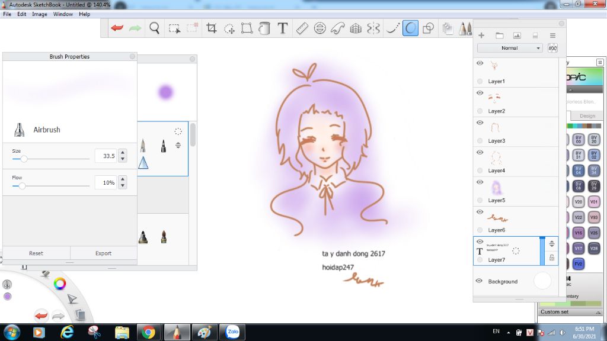Open the color wheel in the corner lagoon
607x341 pixels.
[60, 284]
